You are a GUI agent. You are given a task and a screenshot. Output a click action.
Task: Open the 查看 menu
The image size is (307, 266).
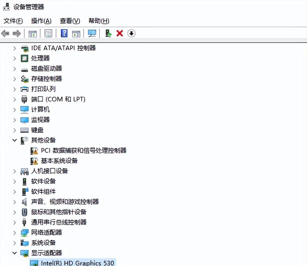(x=69, y=21)
